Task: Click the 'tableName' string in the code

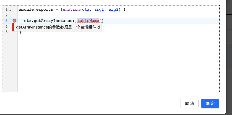Action: (x=88, y=20)
